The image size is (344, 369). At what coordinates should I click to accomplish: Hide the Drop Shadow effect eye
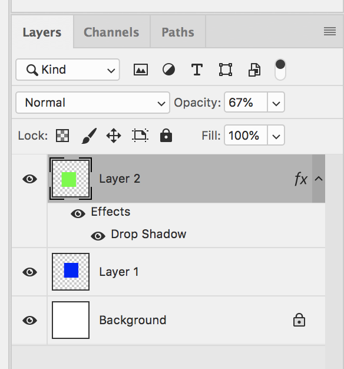98,236
